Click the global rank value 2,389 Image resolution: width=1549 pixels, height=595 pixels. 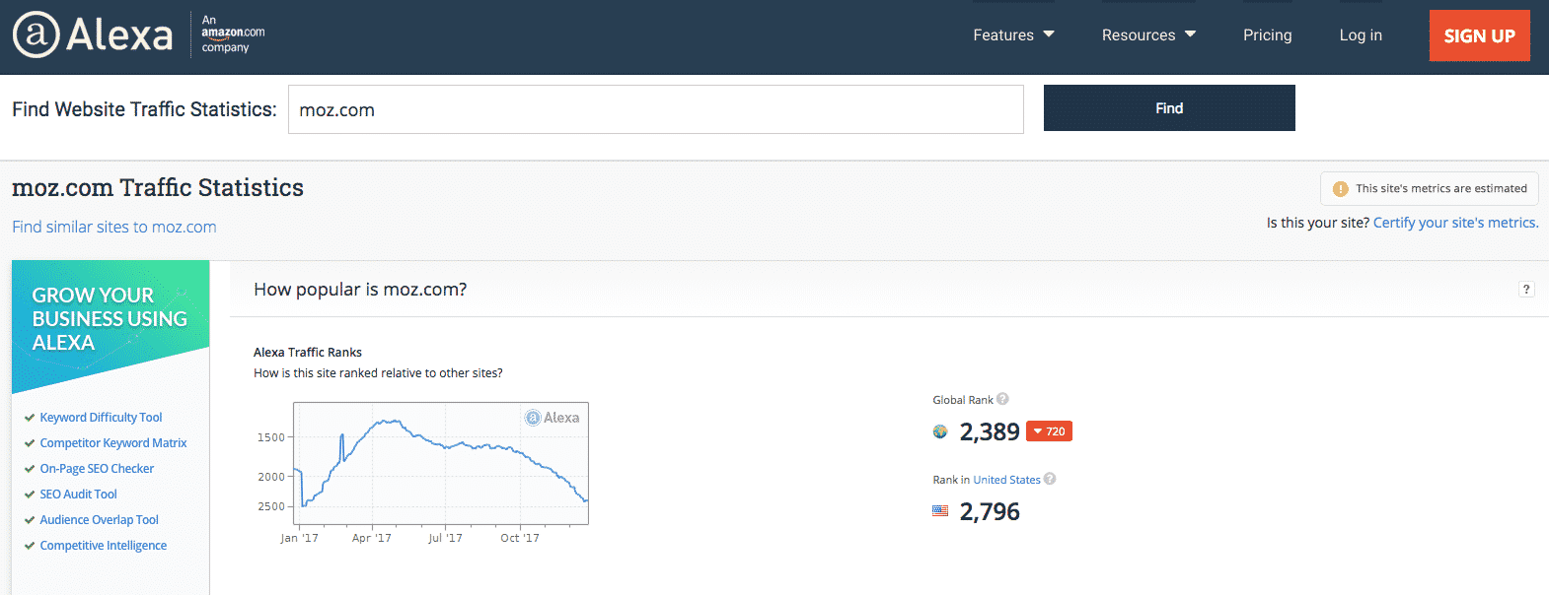tap(990, 431)
